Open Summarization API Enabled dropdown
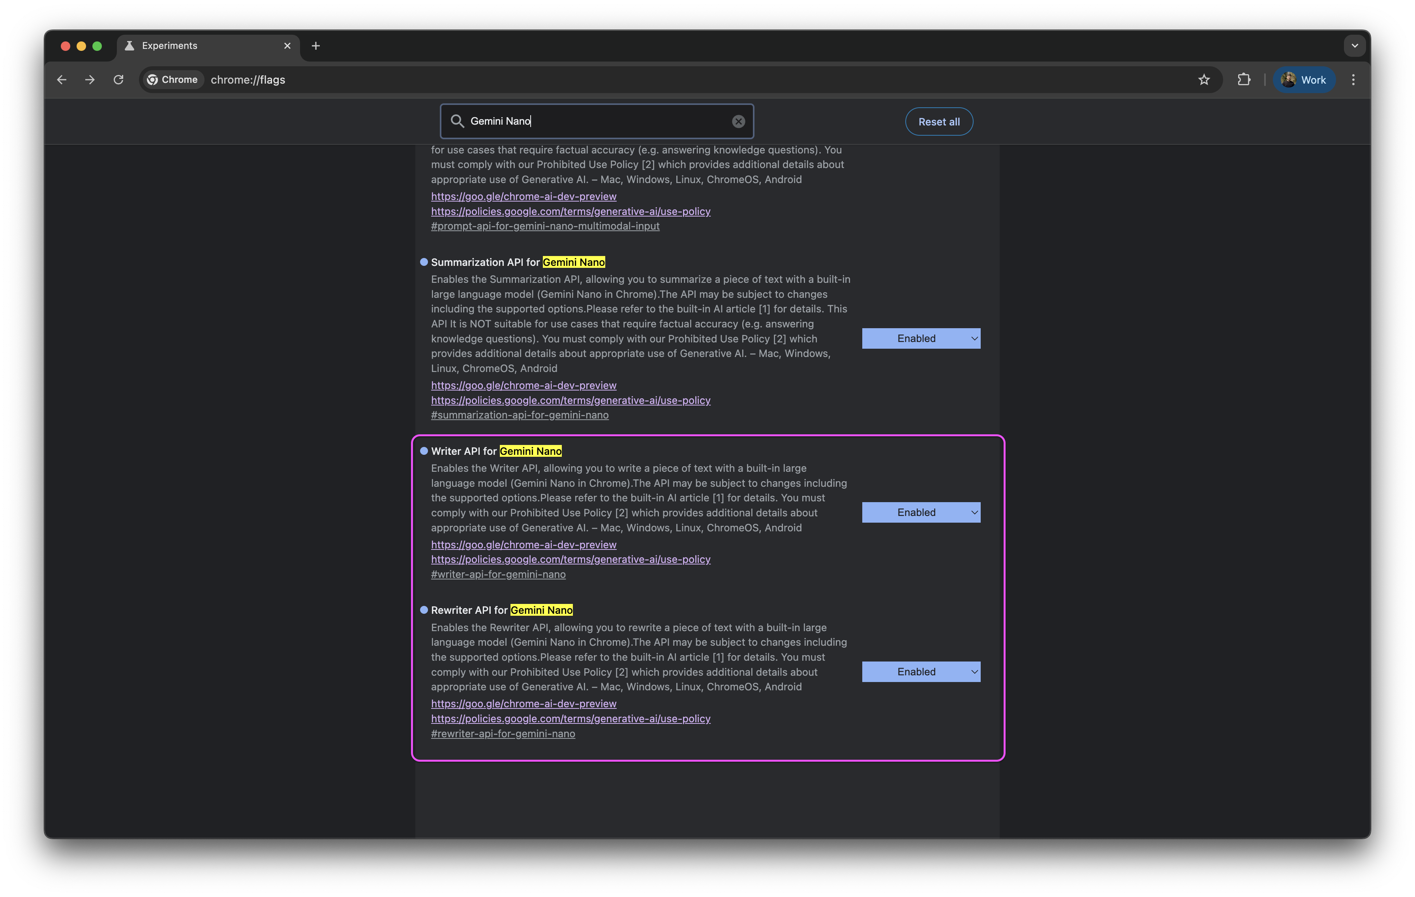This screenshot has height=897, width=1415. pyautogui.click(x=921, y=339)
